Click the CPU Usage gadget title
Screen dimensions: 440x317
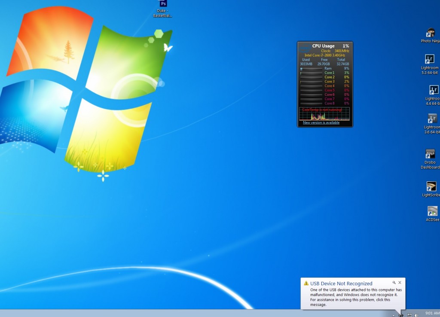coord(323,46)
